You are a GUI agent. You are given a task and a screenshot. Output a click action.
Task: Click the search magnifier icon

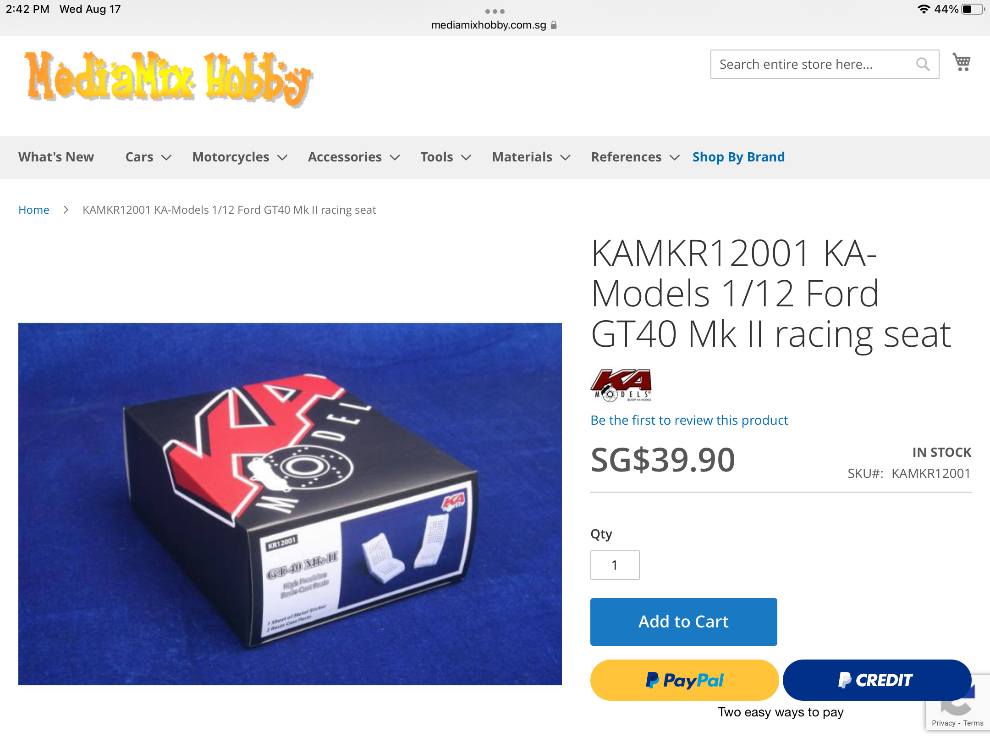(x=923, y=64)
